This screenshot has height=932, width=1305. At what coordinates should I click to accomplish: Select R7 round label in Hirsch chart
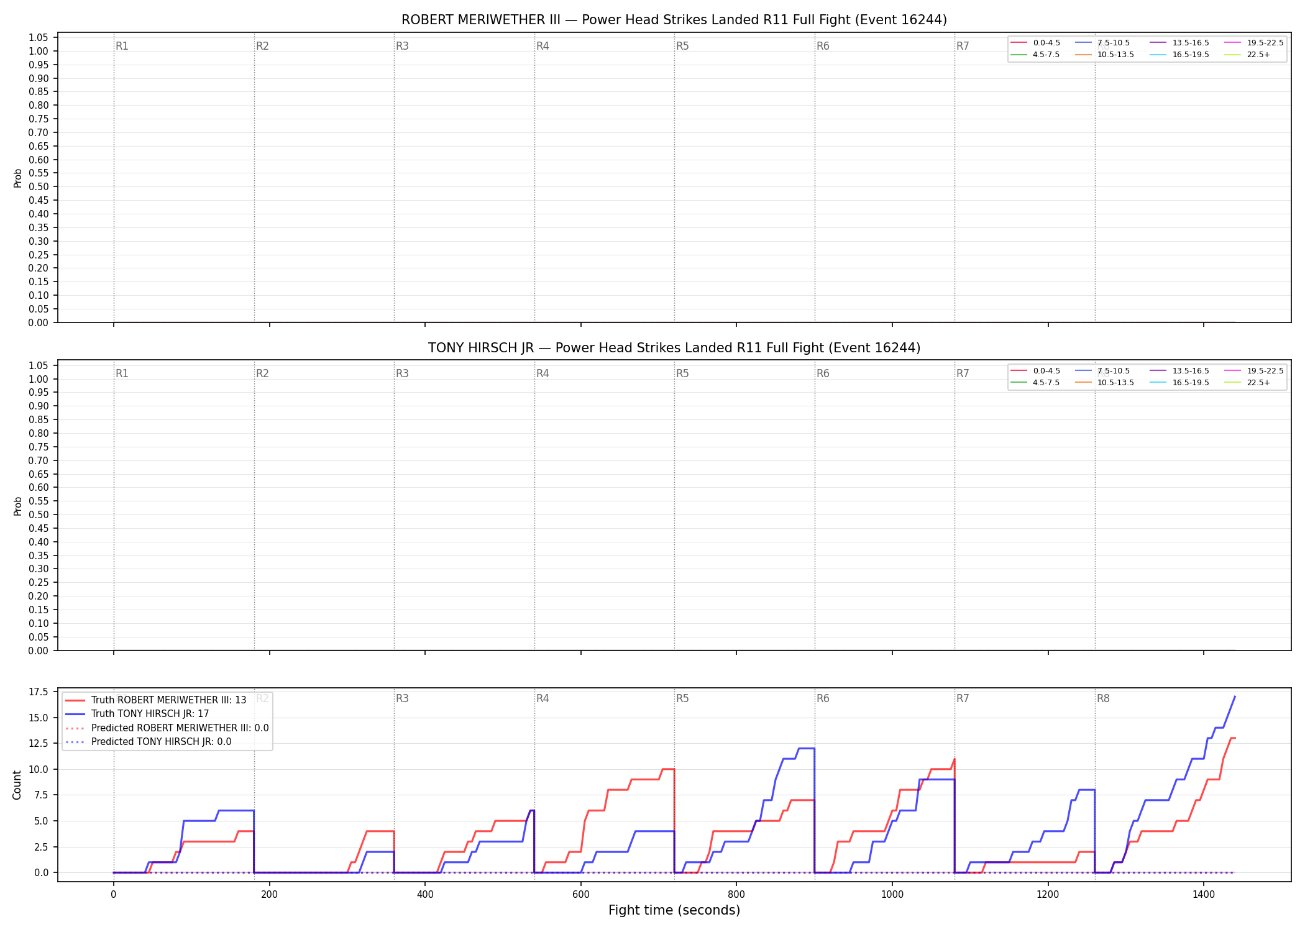coord(963,373)
